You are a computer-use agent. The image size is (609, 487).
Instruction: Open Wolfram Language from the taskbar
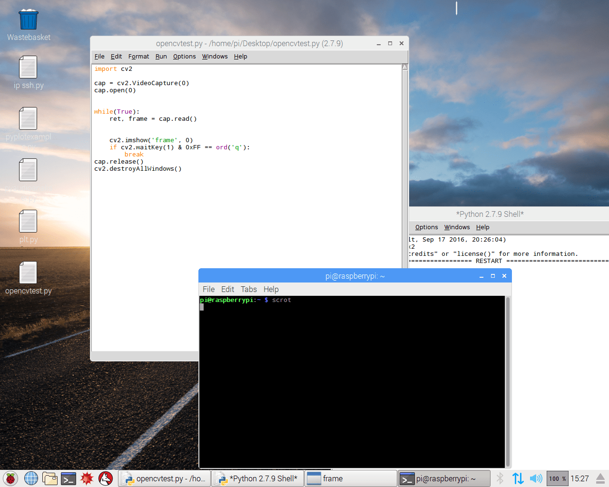pyautogui.click(x=105, y=478)
